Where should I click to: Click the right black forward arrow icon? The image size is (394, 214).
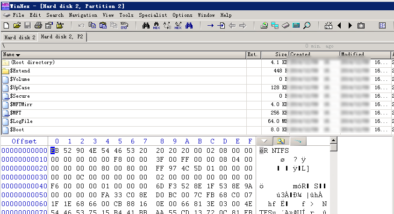[x=350, y=25]
